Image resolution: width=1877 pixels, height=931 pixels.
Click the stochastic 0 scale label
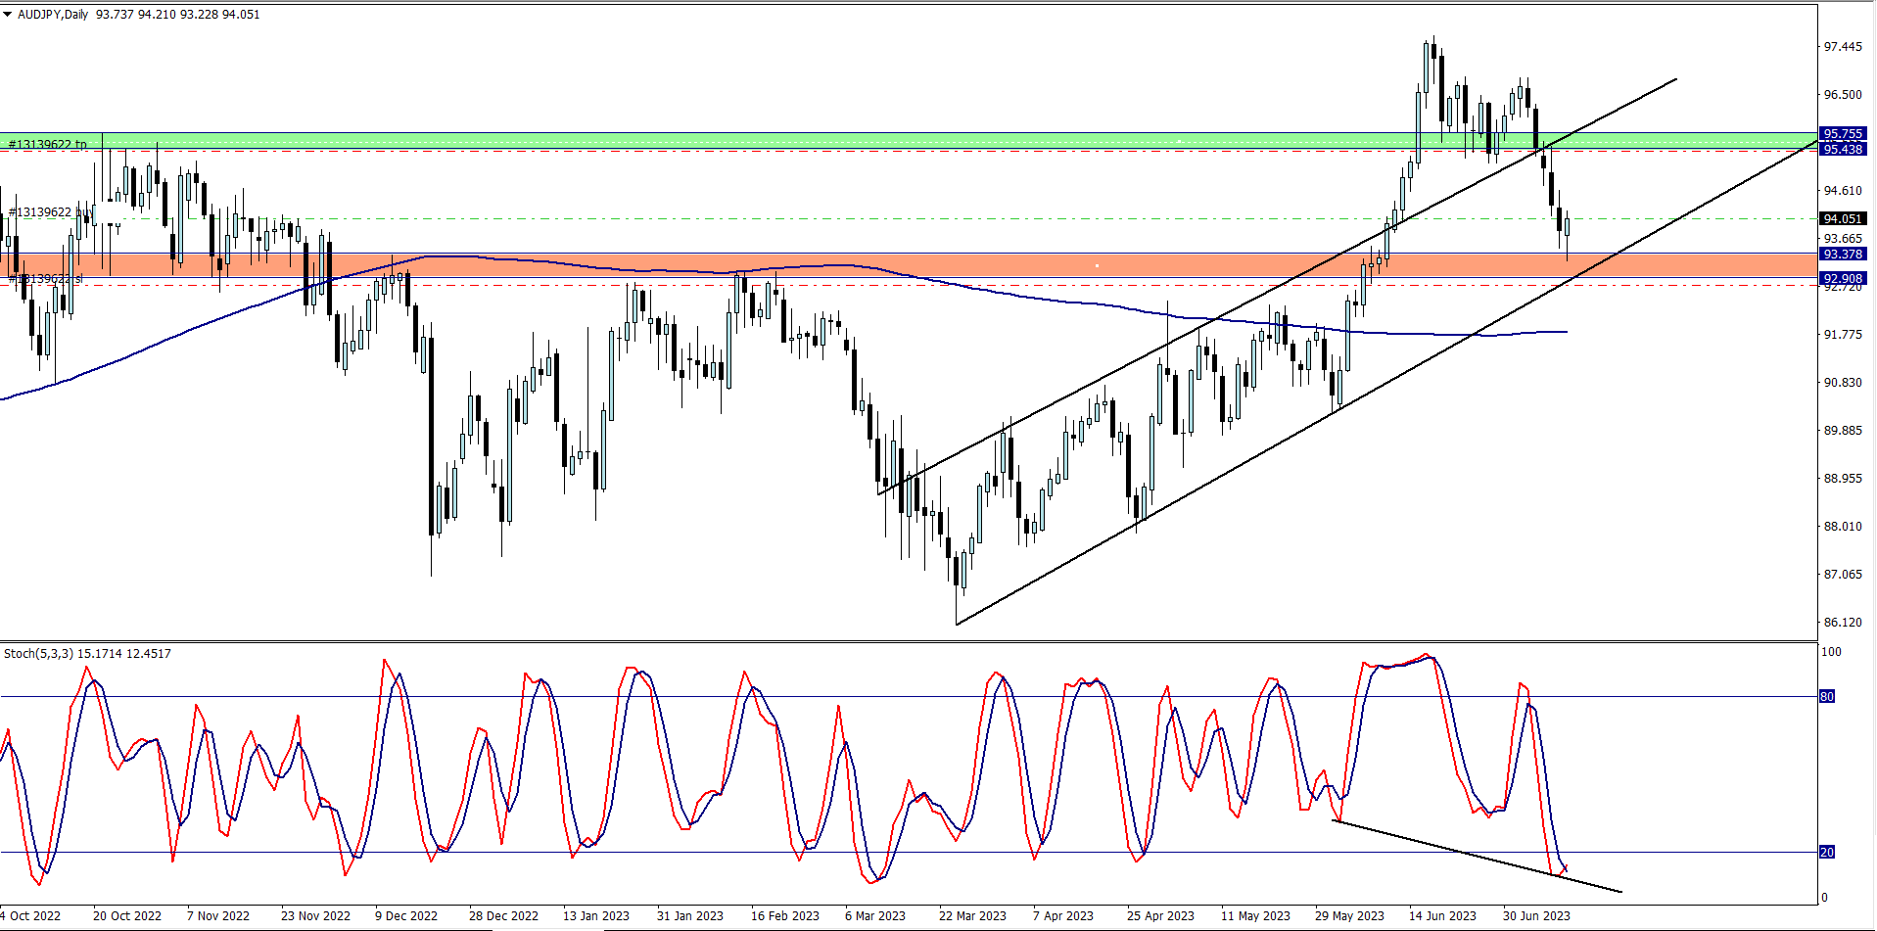(1824, 898)
